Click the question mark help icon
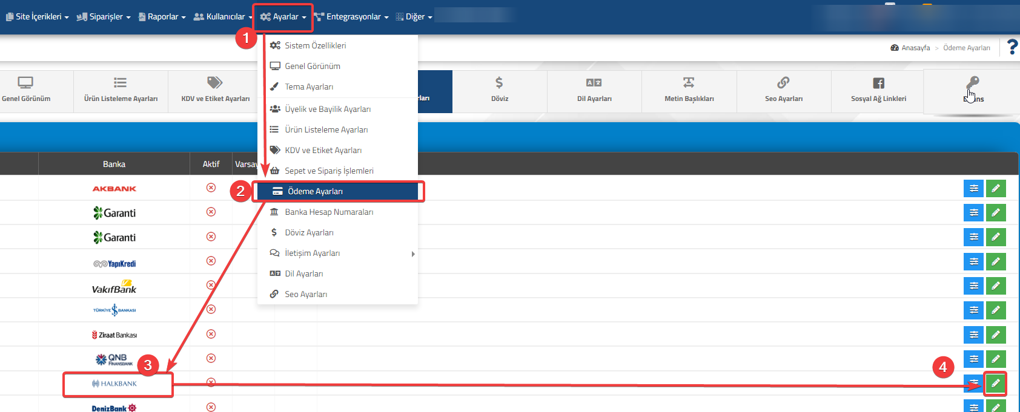 pos(1012,47)
